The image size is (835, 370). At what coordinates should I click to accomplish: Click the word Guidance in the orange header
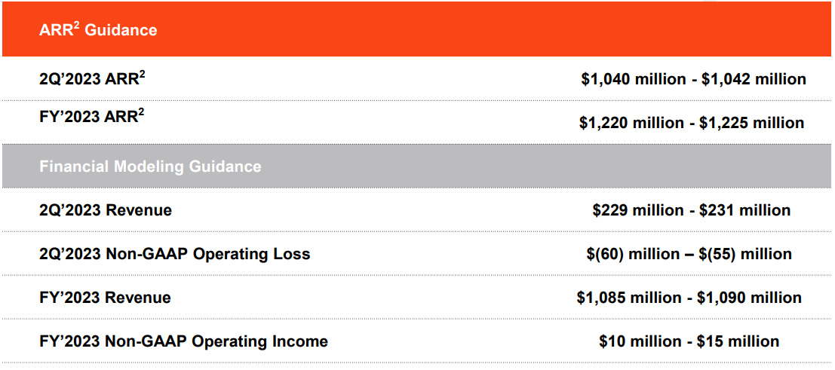(x=121, y=30)
